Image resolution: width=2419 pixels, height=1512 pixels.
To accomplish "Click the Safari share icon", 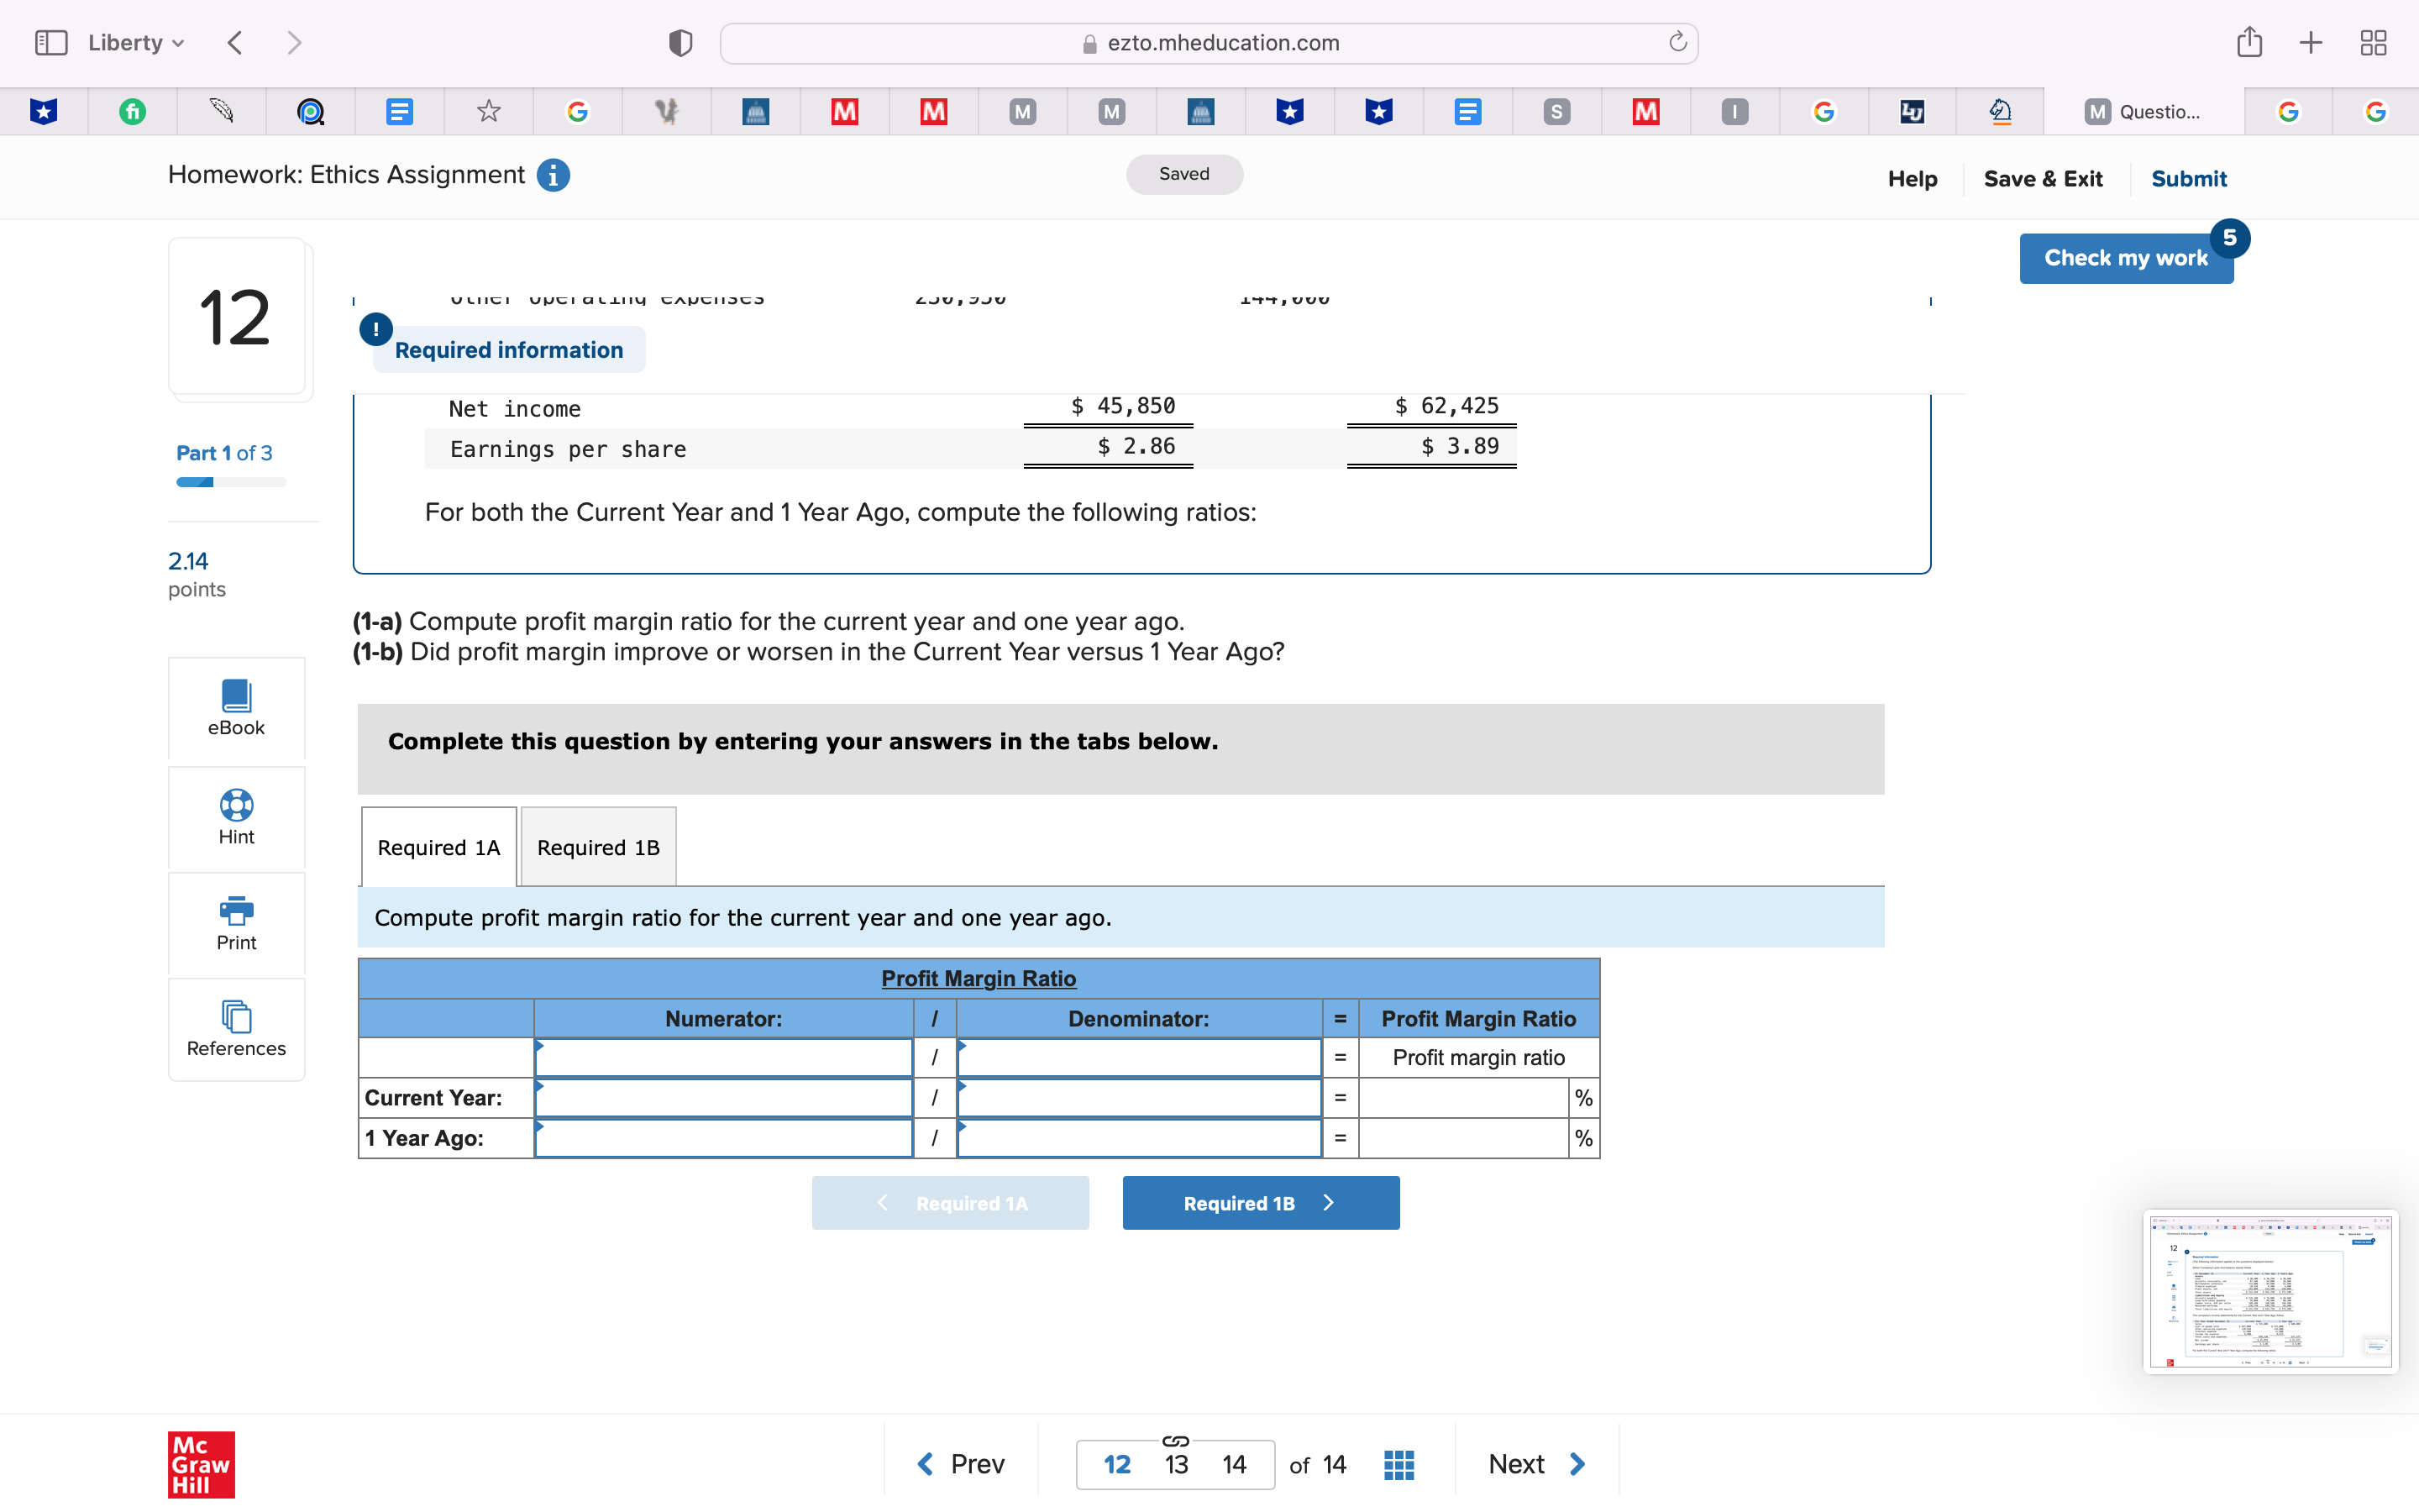I will tap(2249, 43).
